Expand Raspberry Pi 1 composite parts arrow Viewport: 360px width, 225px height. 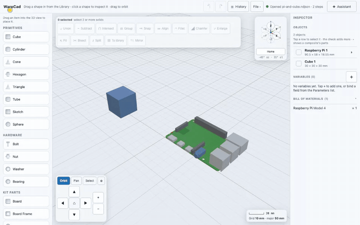pos(351,52)
